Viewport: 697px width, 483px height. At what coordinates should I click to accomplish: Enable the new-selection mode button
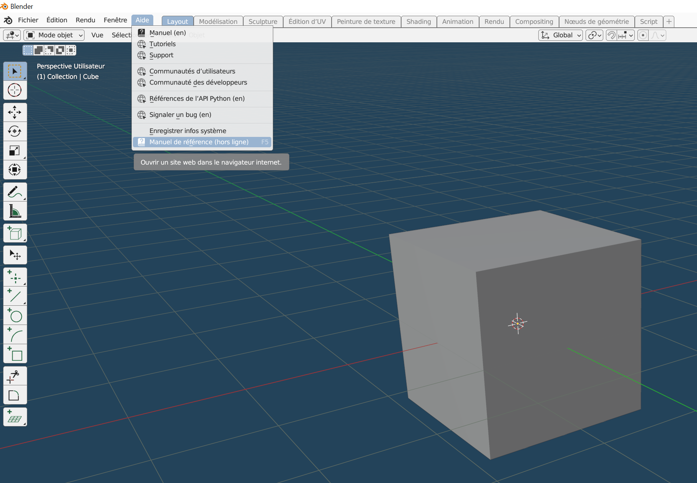(x=28, y=50)
